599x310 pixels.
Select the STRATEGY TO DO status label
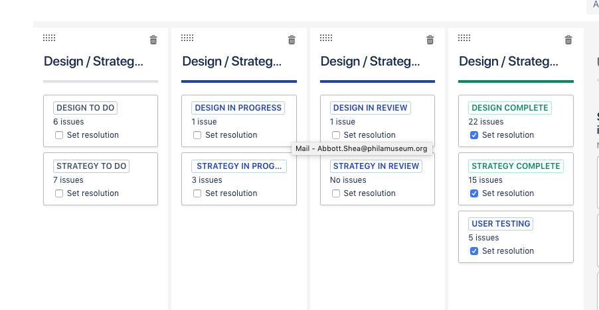(x=91, y=166)
